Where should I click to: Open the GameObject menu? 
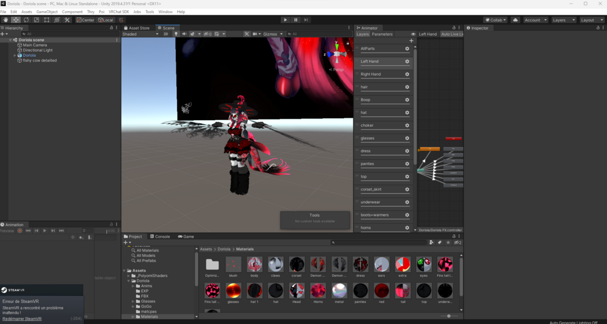pos(47,12)
